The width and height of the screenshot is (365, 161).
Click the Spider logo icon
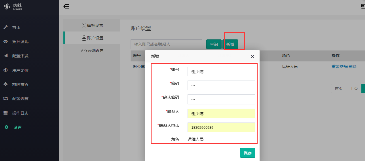[x=7, y=6]
